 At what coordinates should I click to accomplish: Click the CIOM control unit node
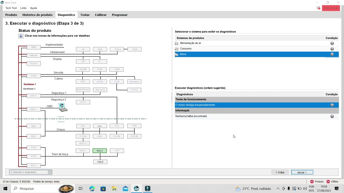pyautogui.click(x=34, y=76)
